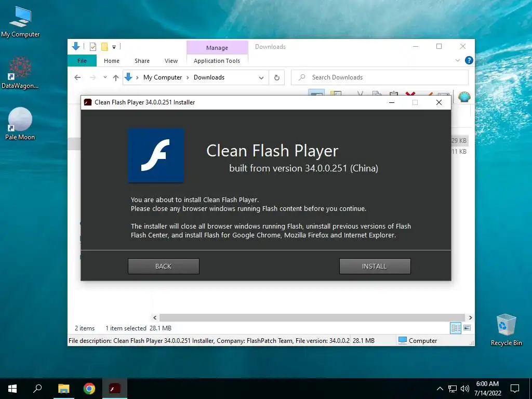This screenshot has width=532, height=399.
Task: Show hidden system tray icons
Action: tap(440, 389)
